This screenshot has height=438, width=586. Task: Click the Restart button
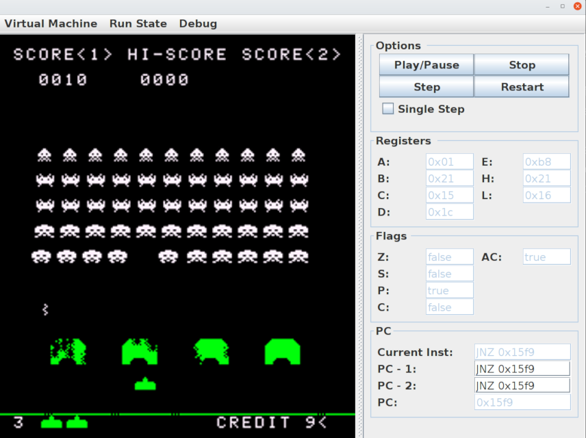(522, 87)
